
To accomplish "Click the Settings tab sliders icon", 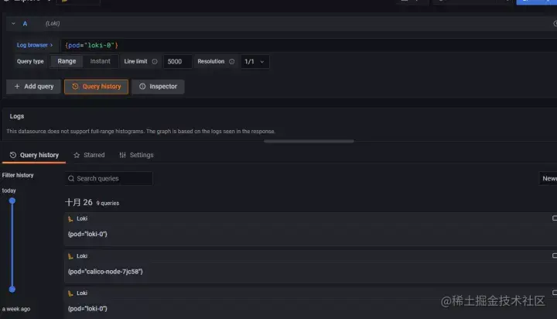I will pos(122,155).
